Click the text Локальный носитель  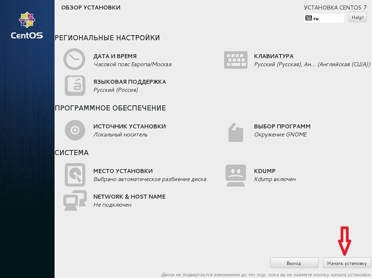point(120,134)
